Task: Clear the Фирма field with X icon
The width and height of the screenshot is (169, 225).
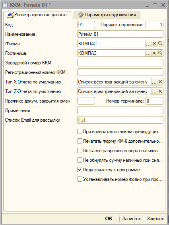Action: [x=154, y=44]
